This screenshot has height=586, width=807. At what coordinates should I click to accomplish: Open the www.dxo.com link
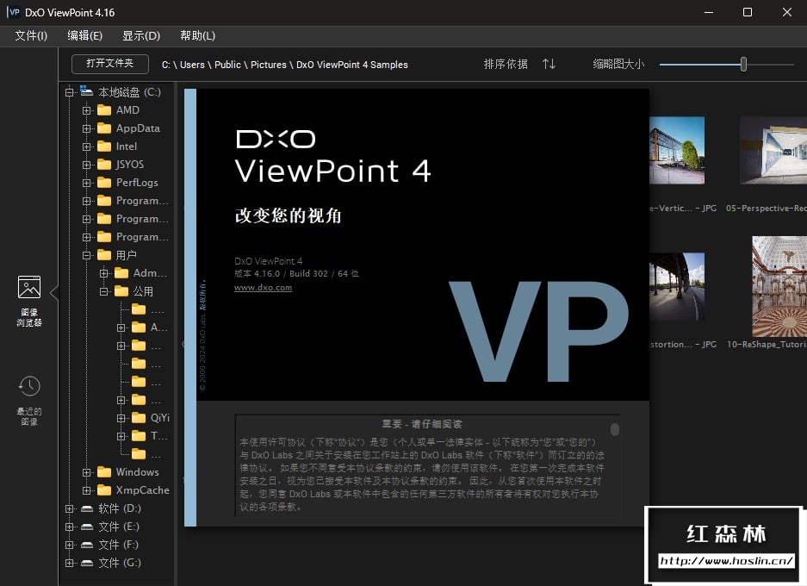click(x=263, y=288)
